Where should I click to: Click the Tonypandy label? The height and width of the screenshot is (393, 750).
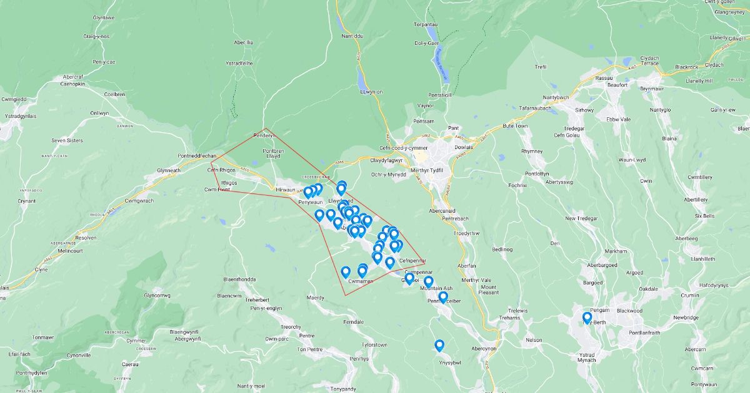coord(343,389)
